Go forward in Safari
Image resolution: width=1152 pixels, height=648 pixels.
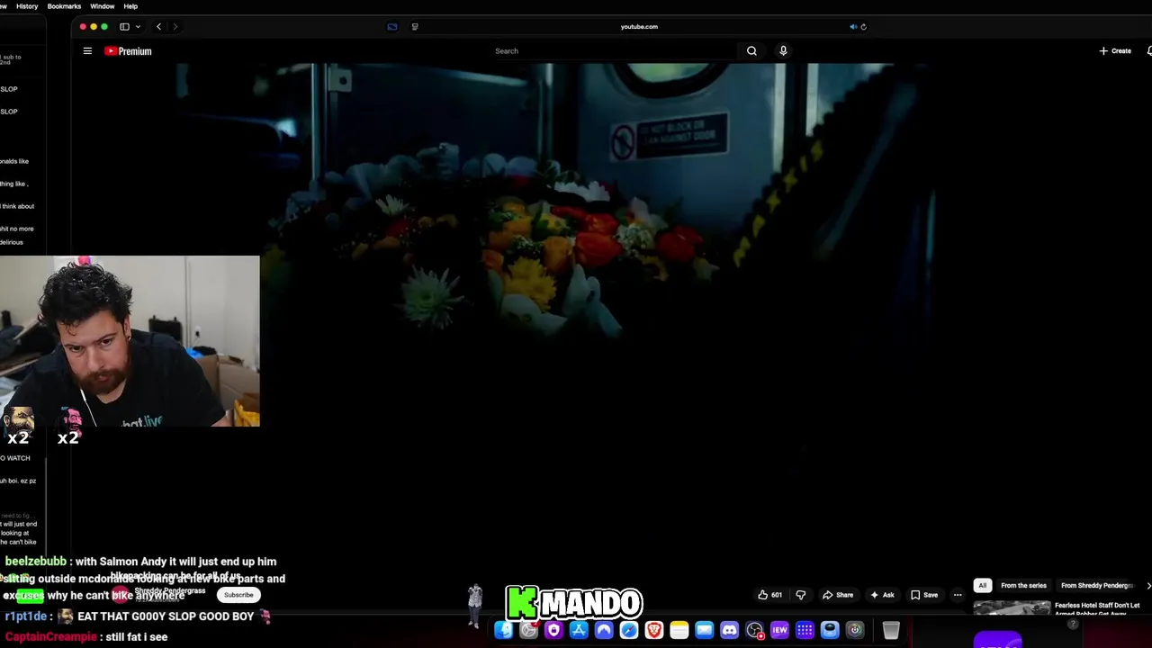click(175, 27)
